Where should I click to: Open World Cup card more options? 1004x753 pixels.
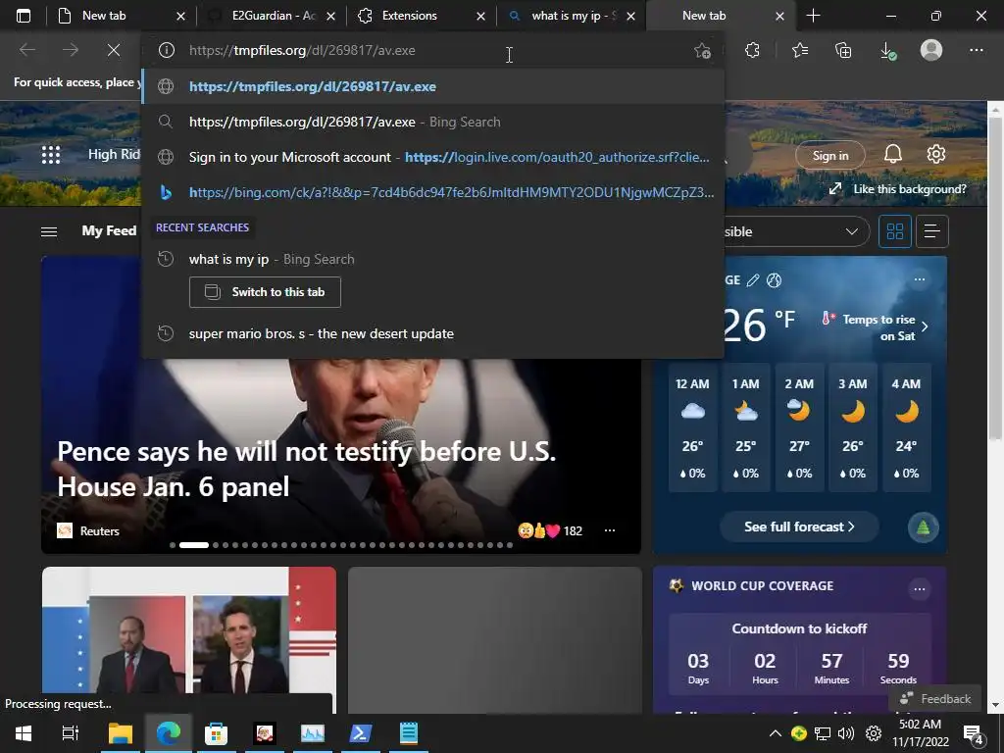pyautogui.click(x=920, y=589)
